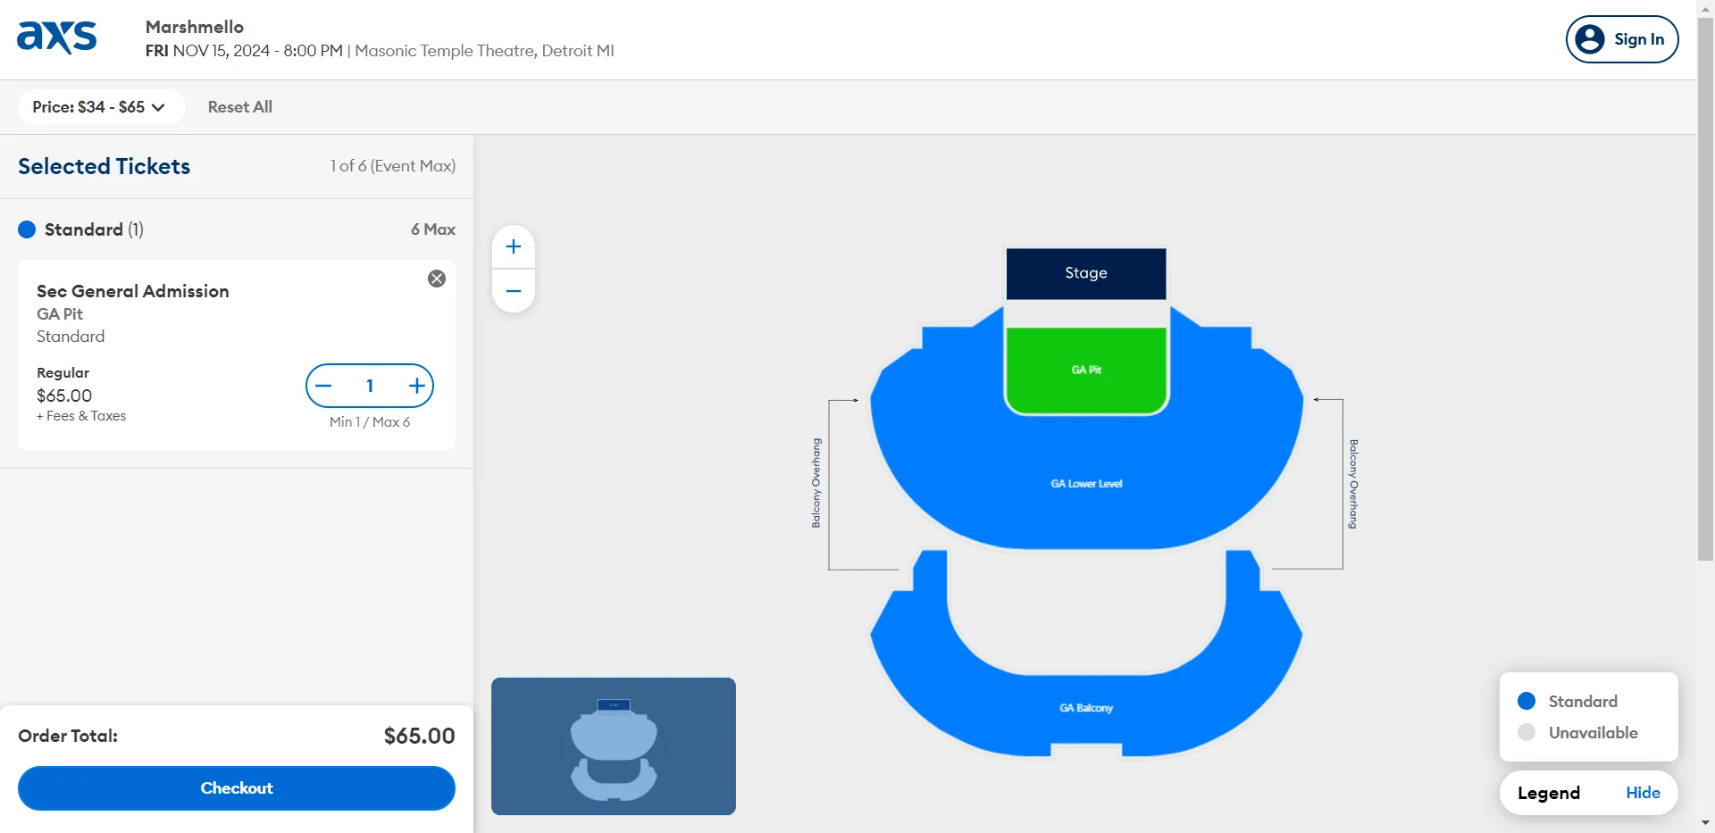
Task: Zoom in on the seat map
Action: pyautogui.click(x=514, y=247)
